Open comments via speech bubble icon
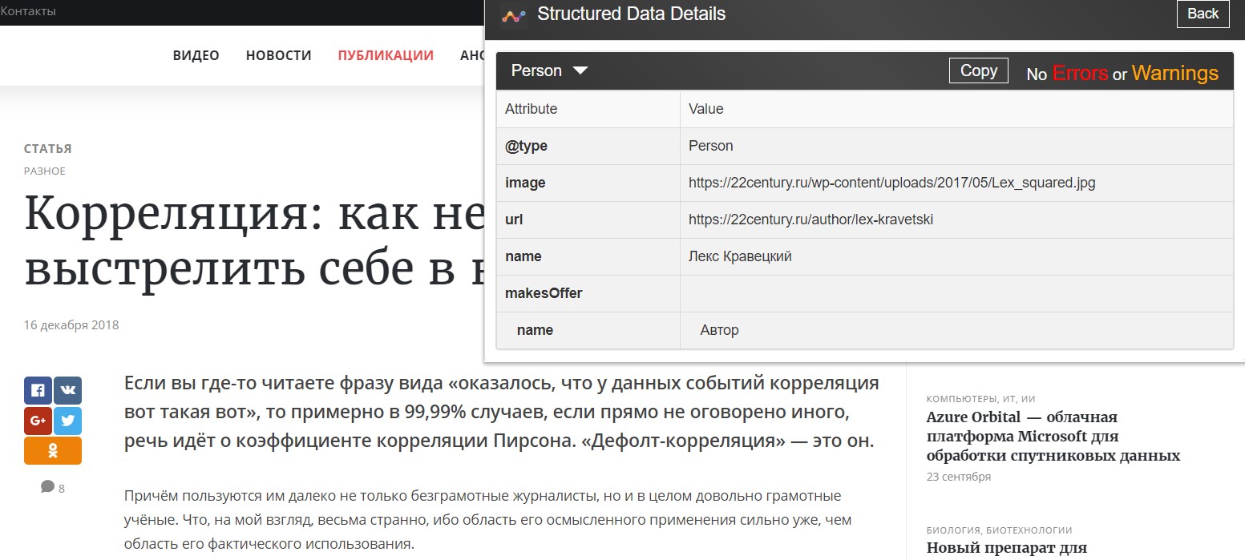 [48, 487]
